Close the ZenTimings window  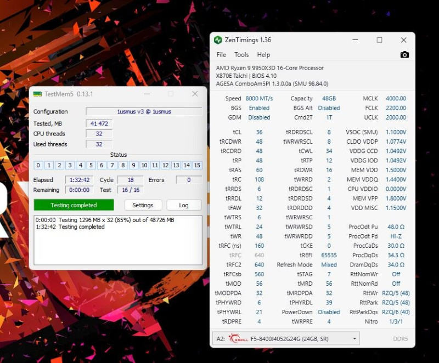point(404,40)
